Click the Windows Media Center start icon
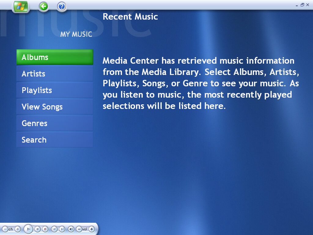Image resolution: width=313 pixels, height=235 pixels. (x=20, y=6)
